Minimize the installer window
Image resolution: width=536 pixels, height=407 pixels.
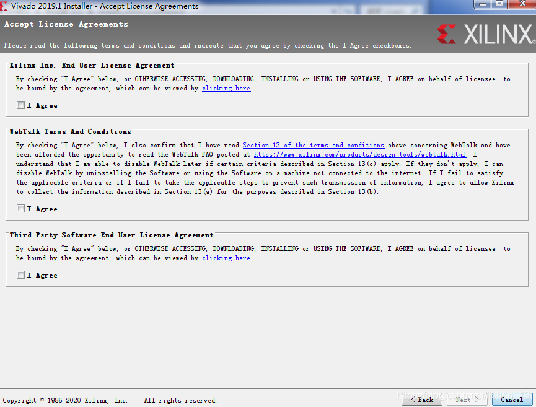click(483, 4)
